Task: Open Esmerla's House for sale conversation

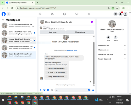Action: point(18,40)
